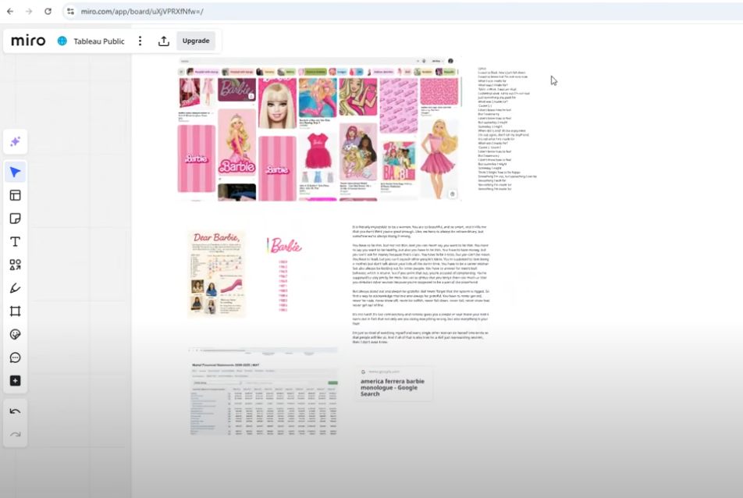
Task: Open the Shapes tool
Action: (x=15, y=265)
